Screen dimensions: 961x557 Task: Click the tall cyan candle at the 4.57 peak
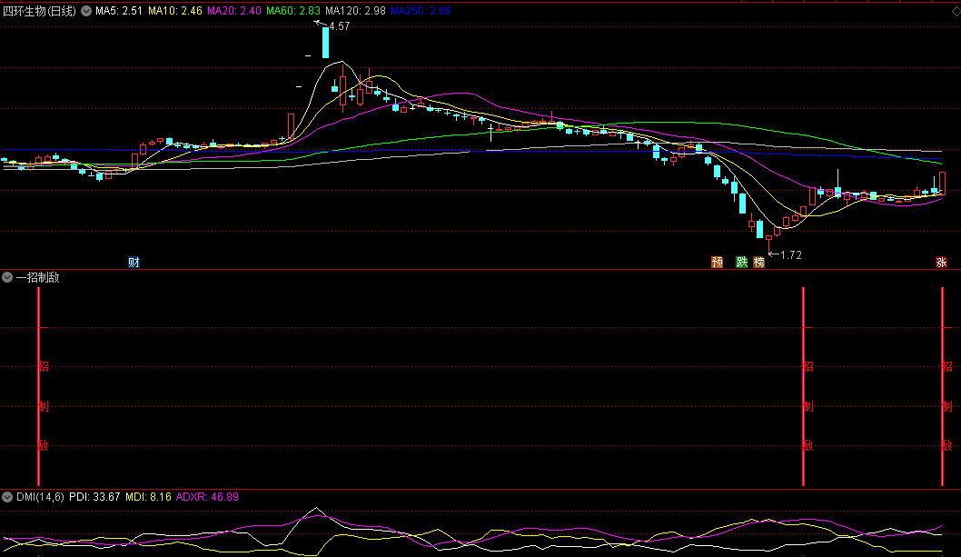(326, 44)
